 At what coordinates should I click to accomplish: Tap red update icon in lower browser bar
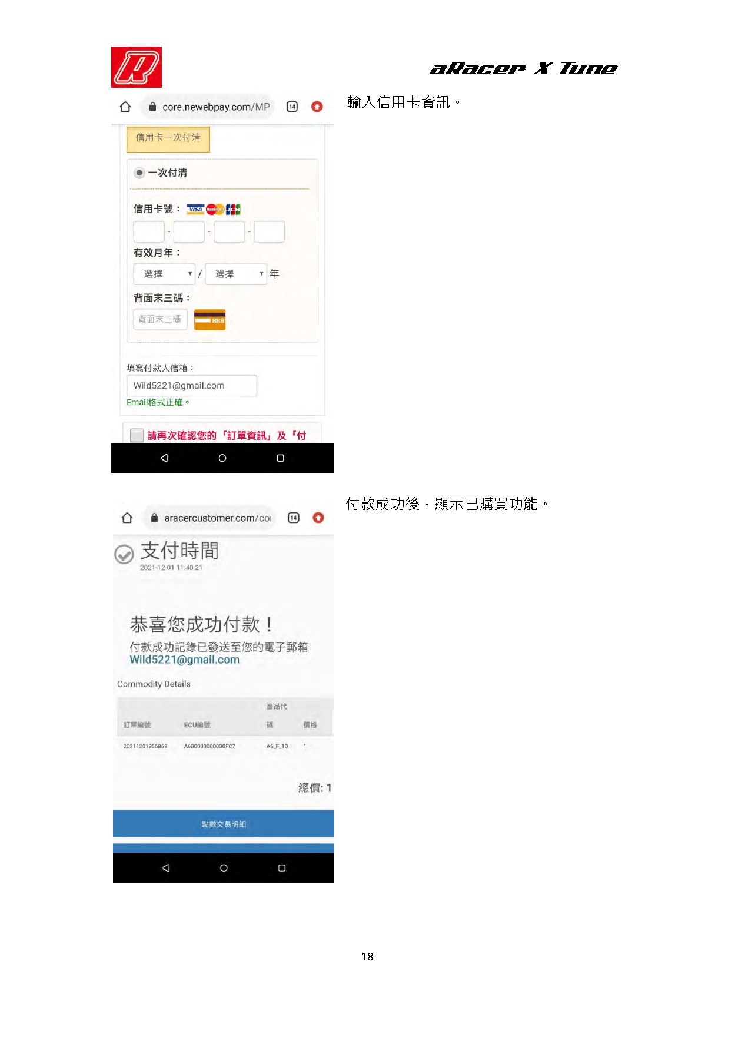(x=318, y=518)
